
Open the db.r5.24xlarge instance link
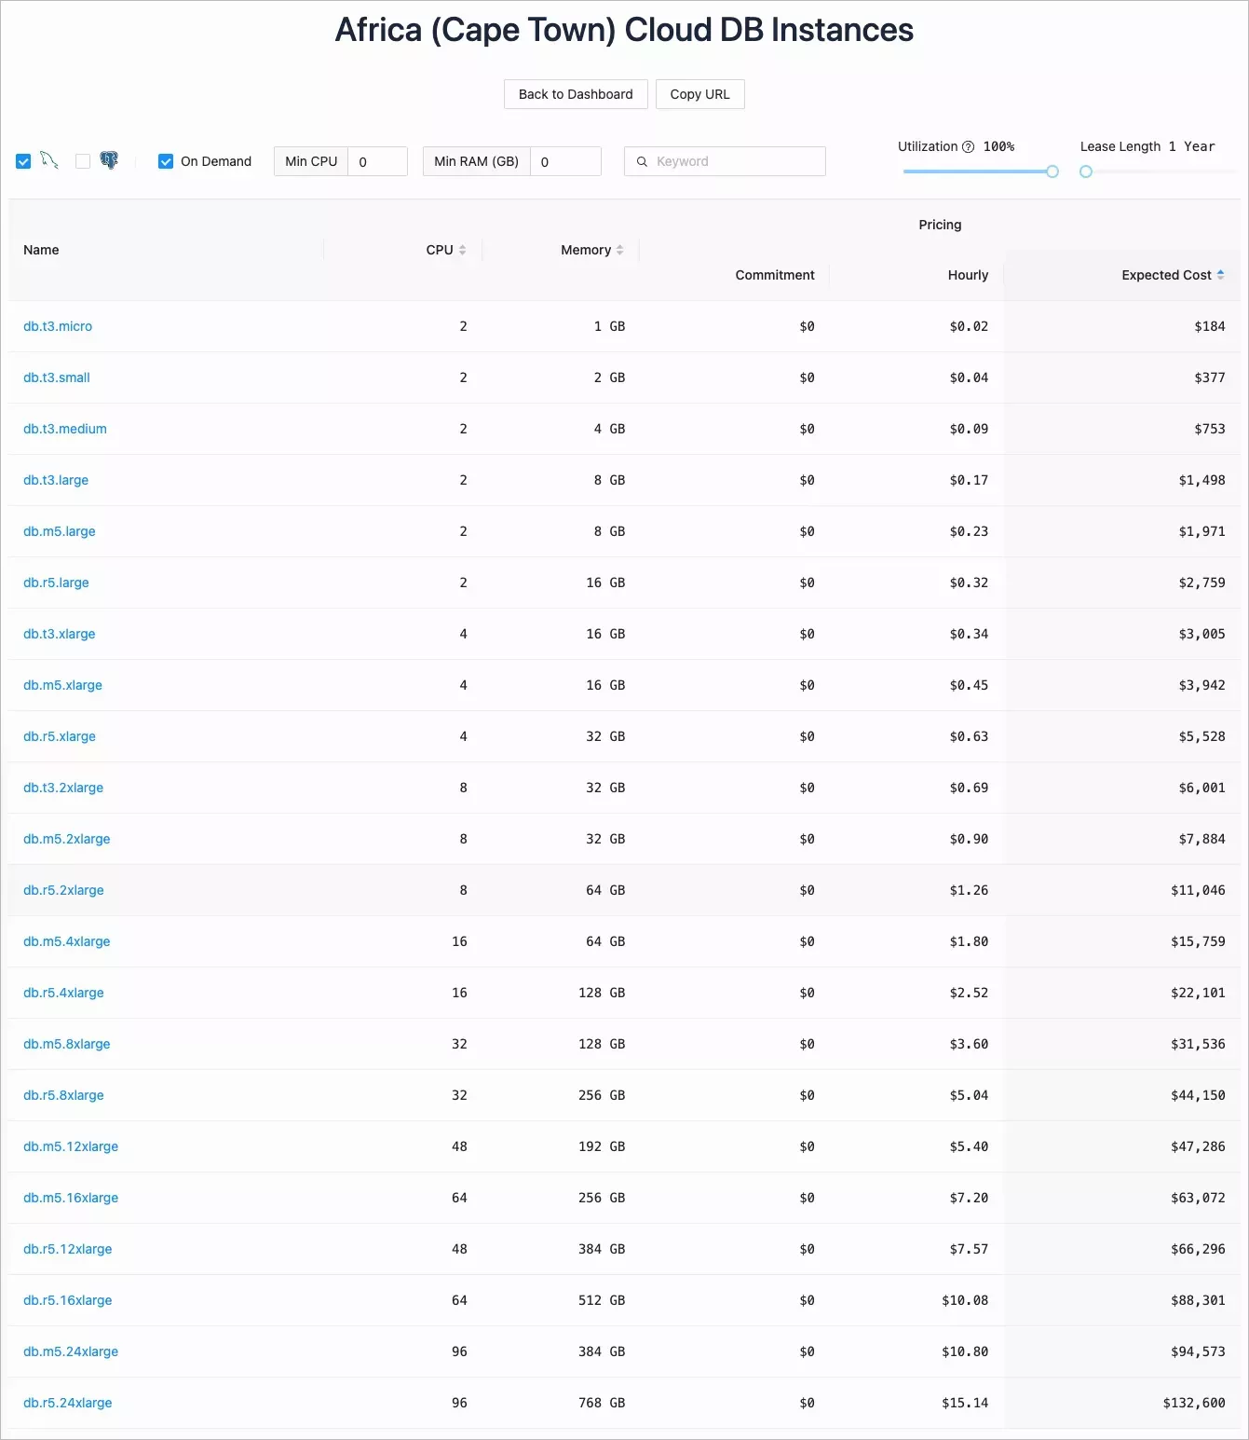[68, 1403]
